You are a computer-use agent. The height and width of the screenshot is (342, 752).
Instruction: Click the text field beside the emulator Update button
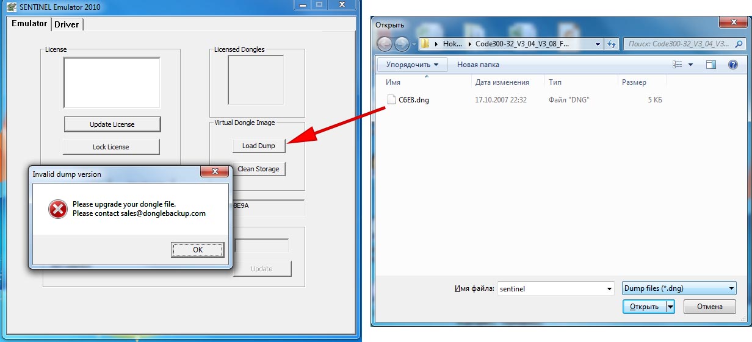coord(262,246)
